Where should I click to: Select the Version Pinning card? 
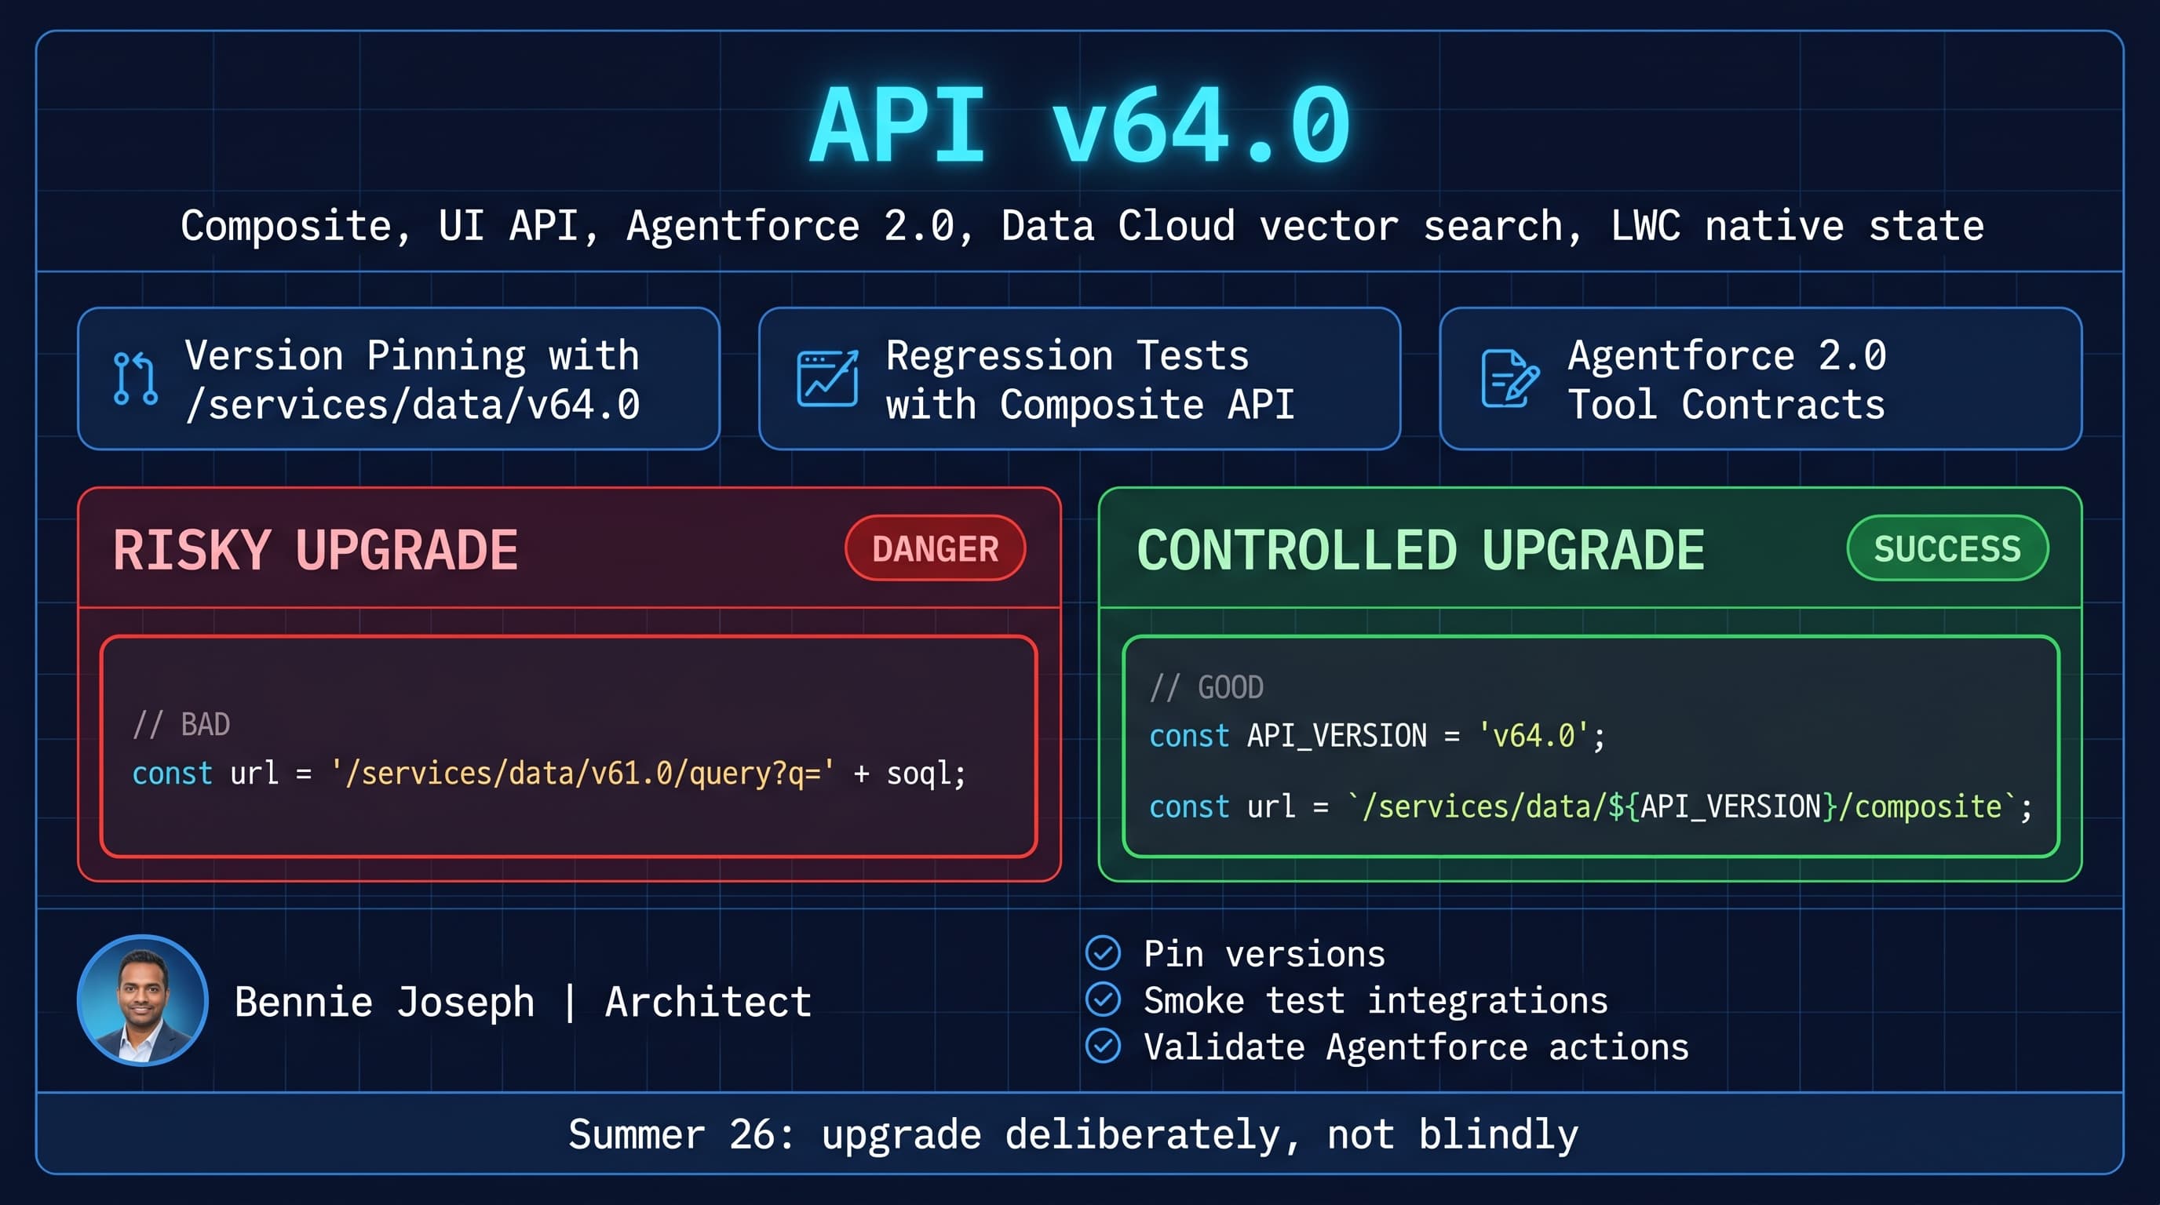(398, 379)
